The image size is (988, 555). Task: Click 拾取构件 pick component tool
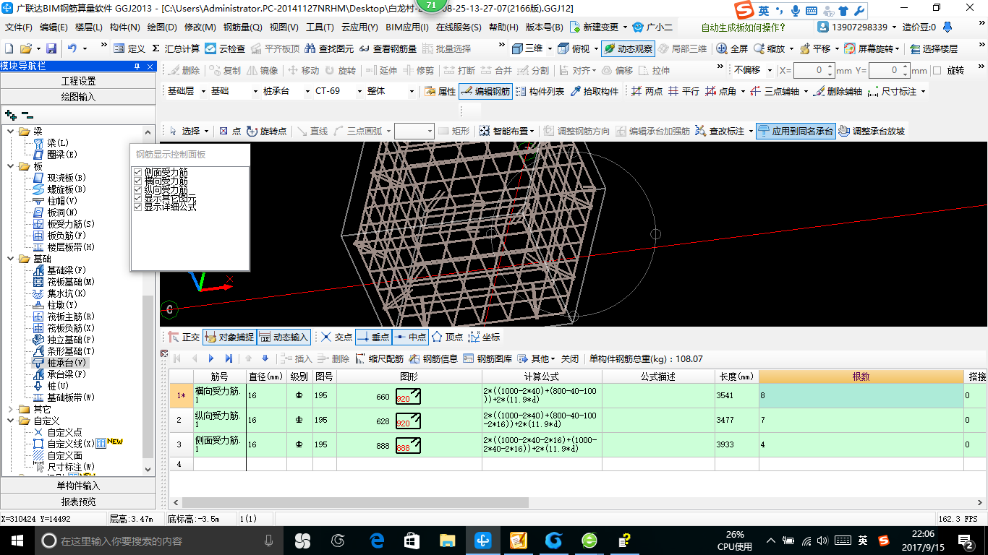[x=594, y=92]
